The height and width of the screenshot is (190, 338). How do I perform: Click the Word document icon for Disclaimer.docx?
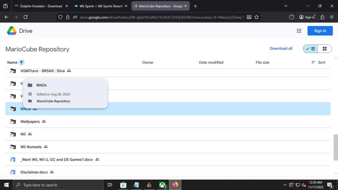click(13, 172)
